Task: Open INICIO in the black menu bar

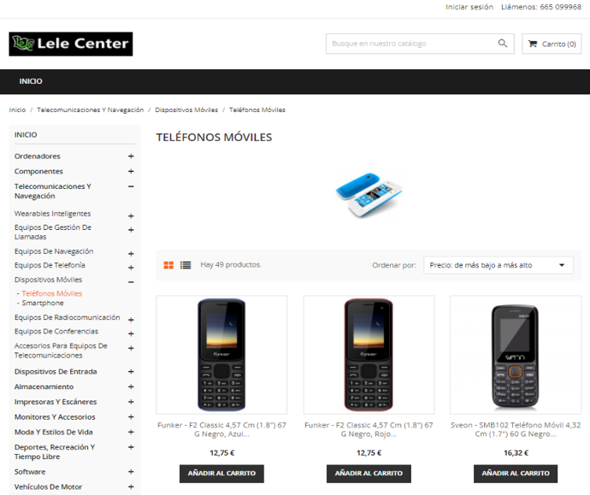Action: coord(31,81)
